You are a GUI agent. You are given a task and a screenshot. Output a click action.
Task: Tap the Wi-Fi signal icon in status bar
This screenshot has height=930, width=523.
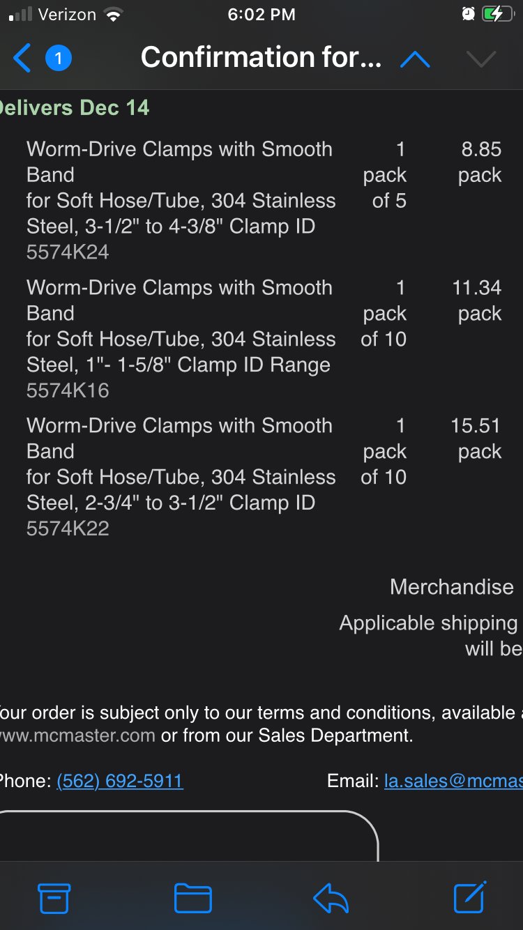[x=112, y=15]
